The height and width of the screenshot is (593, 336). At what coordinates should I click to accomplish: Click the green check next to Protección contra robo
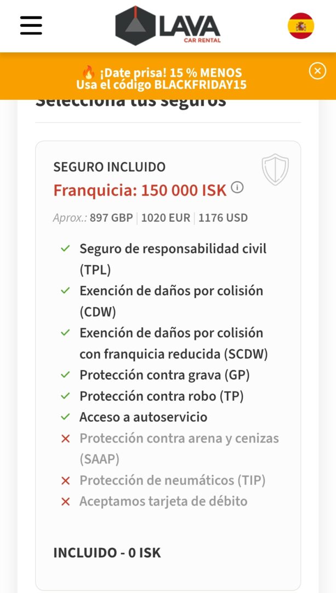(66, 396)
